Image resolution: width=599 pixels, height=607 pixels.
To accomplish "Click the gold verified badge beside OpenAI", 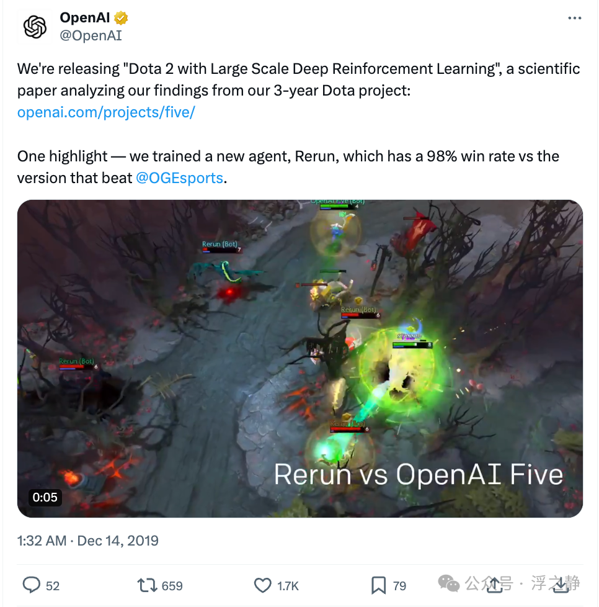I will click(x=121, y=18).
